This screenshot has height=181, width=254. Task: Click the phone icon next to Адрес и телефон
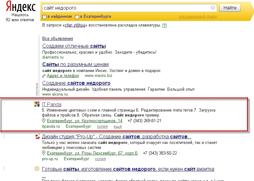[44, 76]
